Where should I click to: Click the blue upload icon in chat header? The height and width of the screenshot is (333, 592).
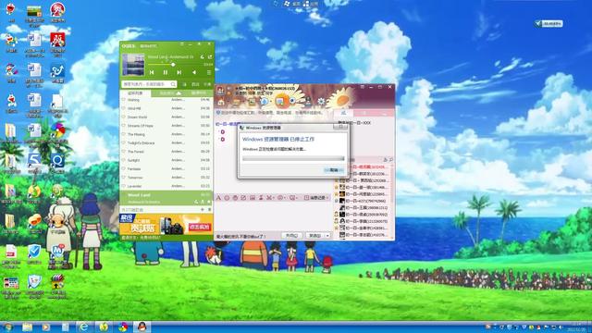pos(265,101)
